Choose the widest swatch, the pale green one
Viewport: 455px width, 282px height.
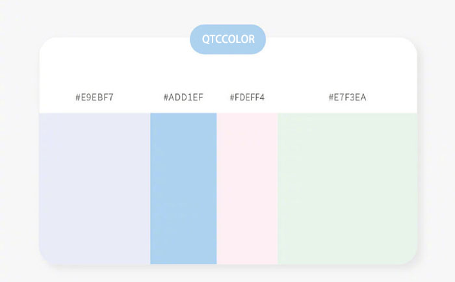click(347, 188)
